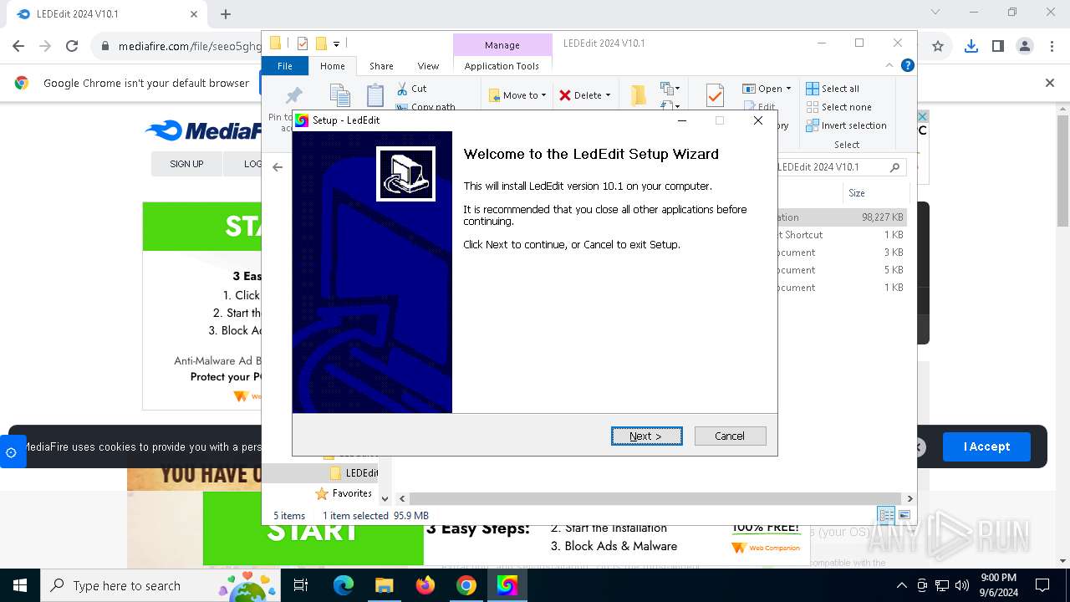The width and height of the screenshot is (1070, 602).
Task: Show hidden system tray icons
Action: click(x=901, y=585)
